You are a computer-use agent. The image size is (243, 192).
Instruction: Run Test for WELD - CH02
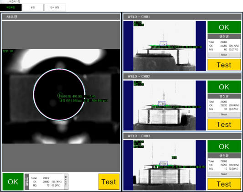click(224, 125)
